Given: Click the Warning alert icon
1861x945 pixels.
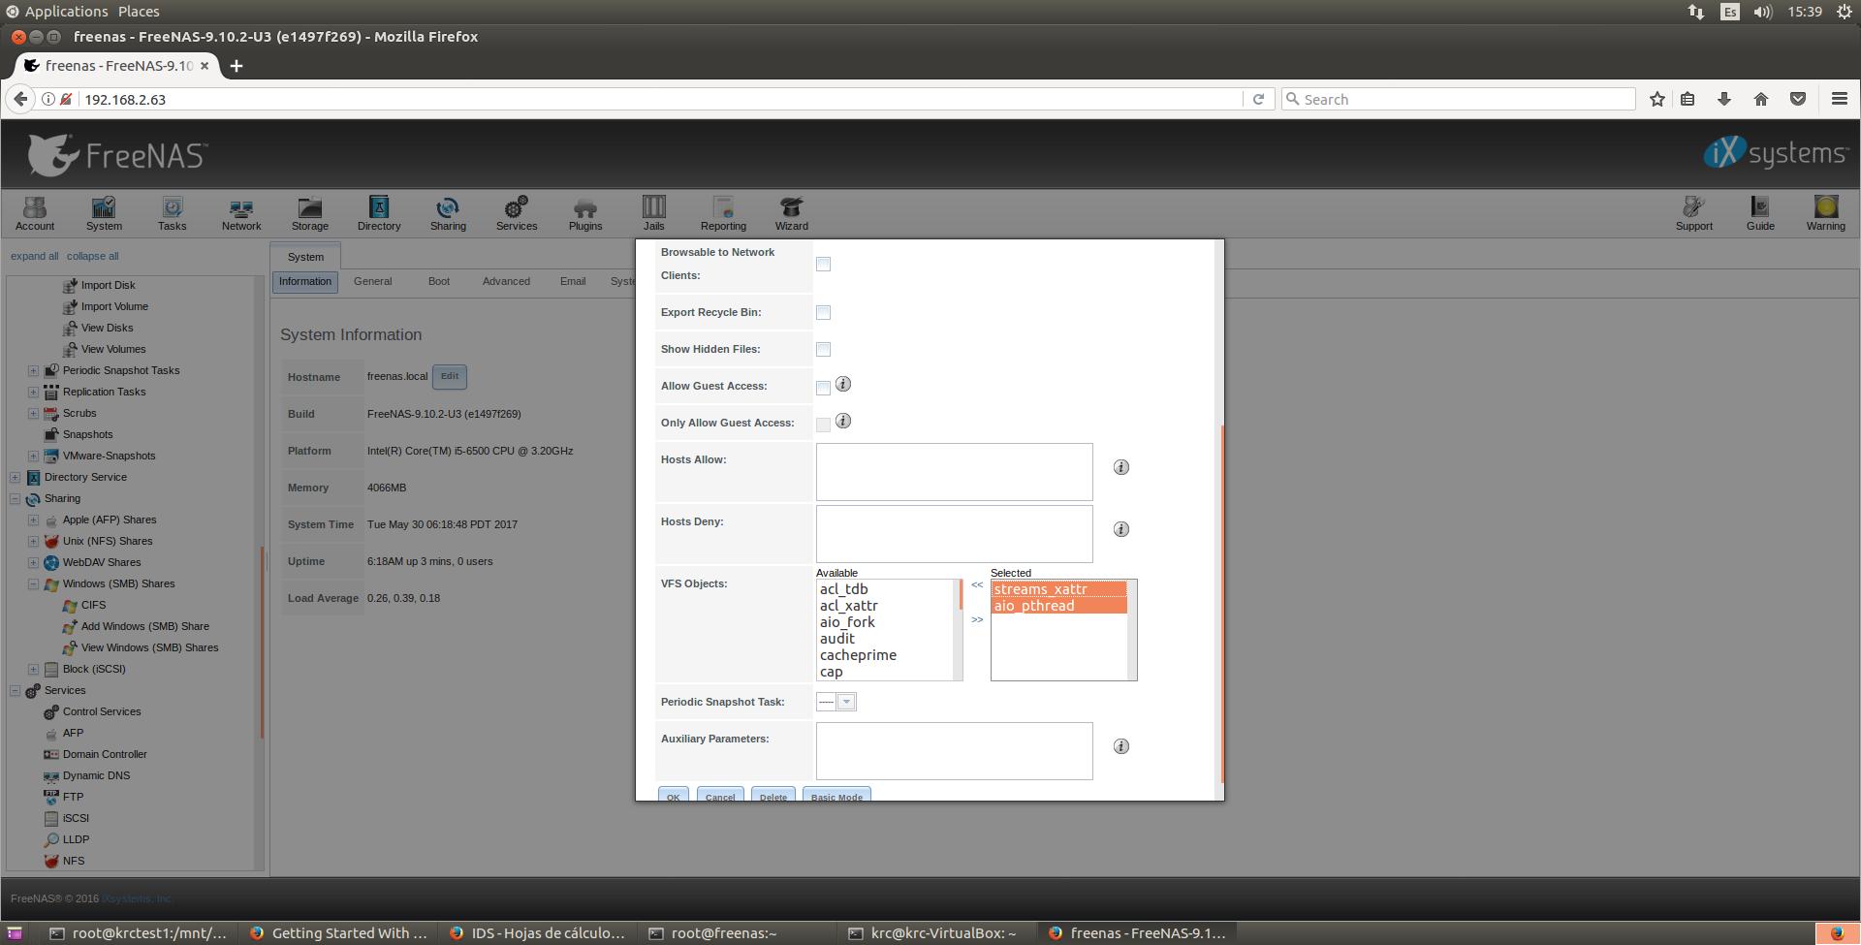Looking at the screenshot, I should tap(1826, 213).
